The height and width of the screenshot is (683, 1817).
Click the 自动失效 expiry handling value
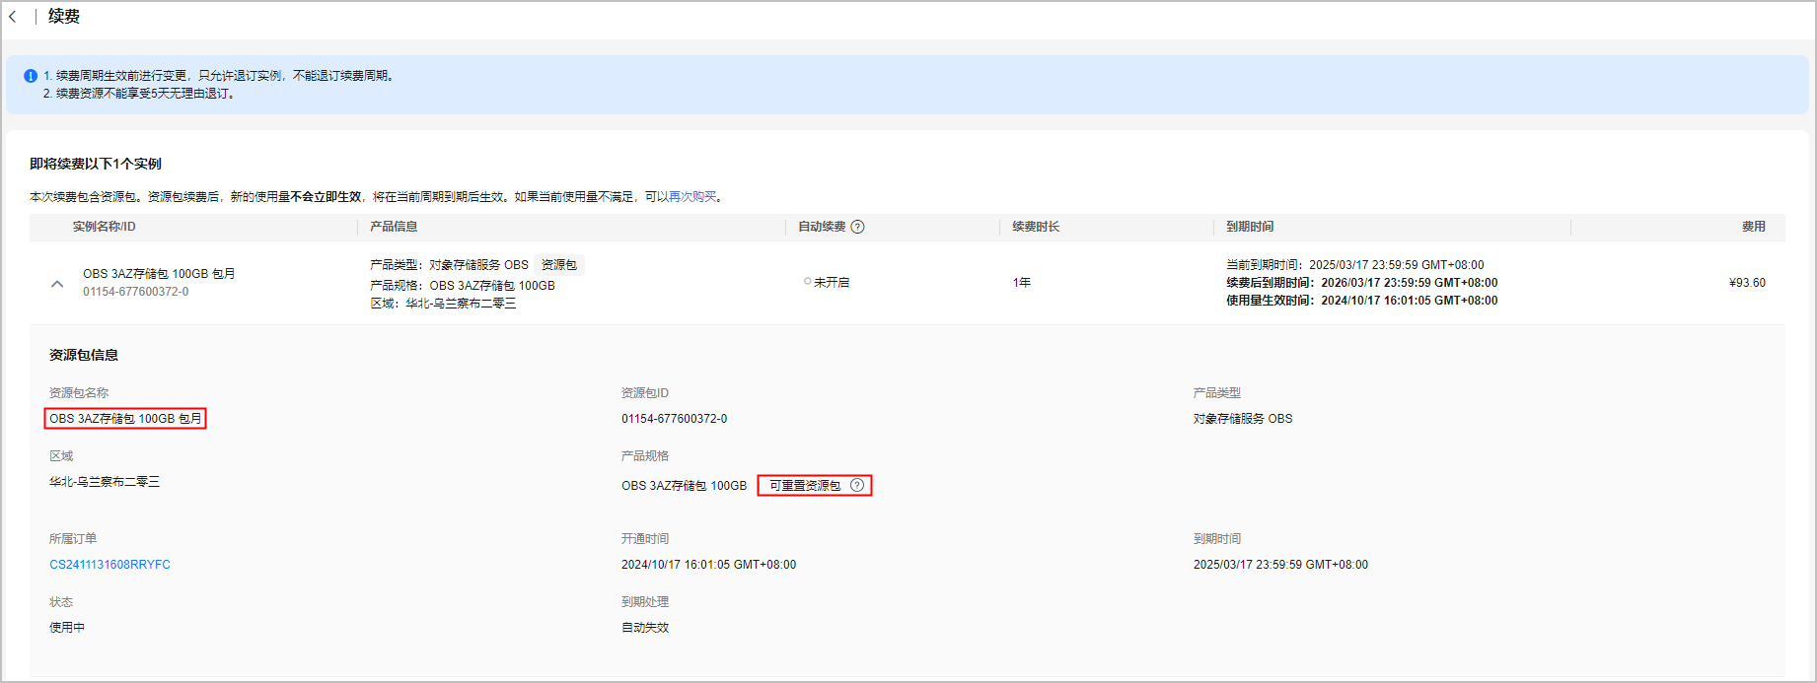(x=645, y=628)
